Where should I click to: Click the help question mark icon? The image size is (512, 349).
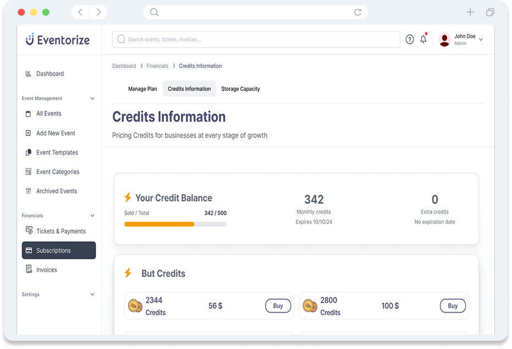410,40
